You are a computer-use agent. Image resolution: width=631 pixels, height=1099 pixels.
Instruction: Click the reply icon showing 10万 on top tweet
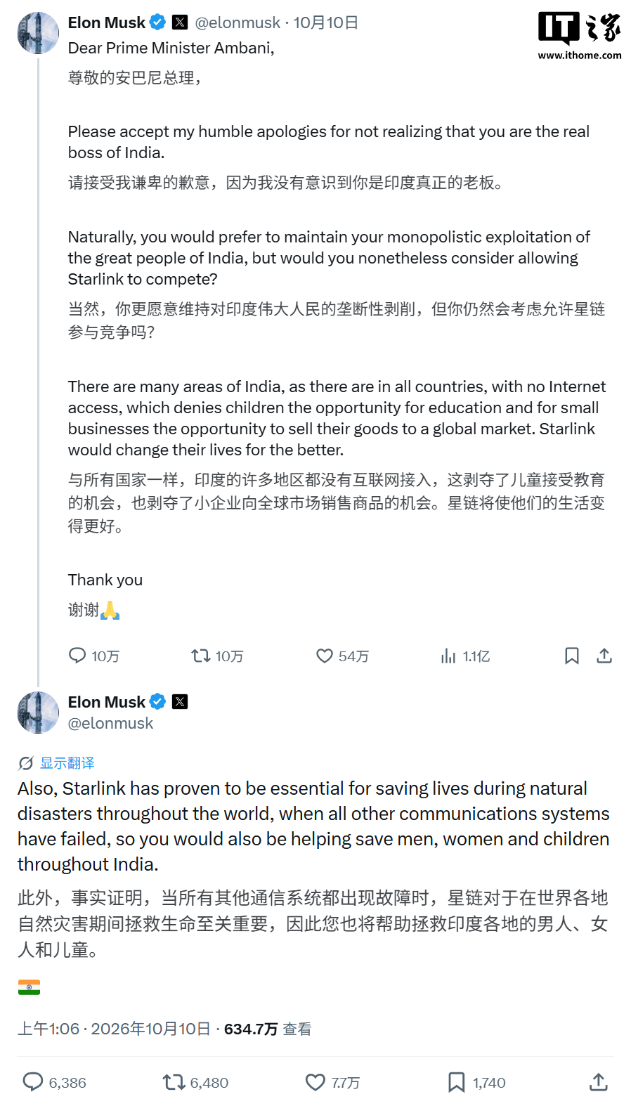77,656
